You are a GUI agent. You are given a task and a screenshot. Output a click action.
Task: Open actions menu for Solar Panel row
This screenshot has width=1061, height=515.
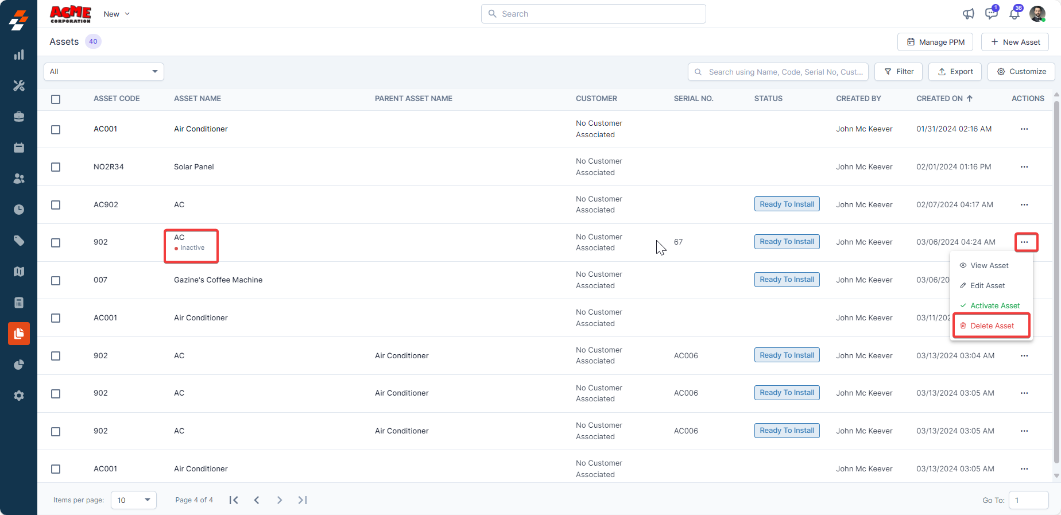click(x=1024, y=167)
